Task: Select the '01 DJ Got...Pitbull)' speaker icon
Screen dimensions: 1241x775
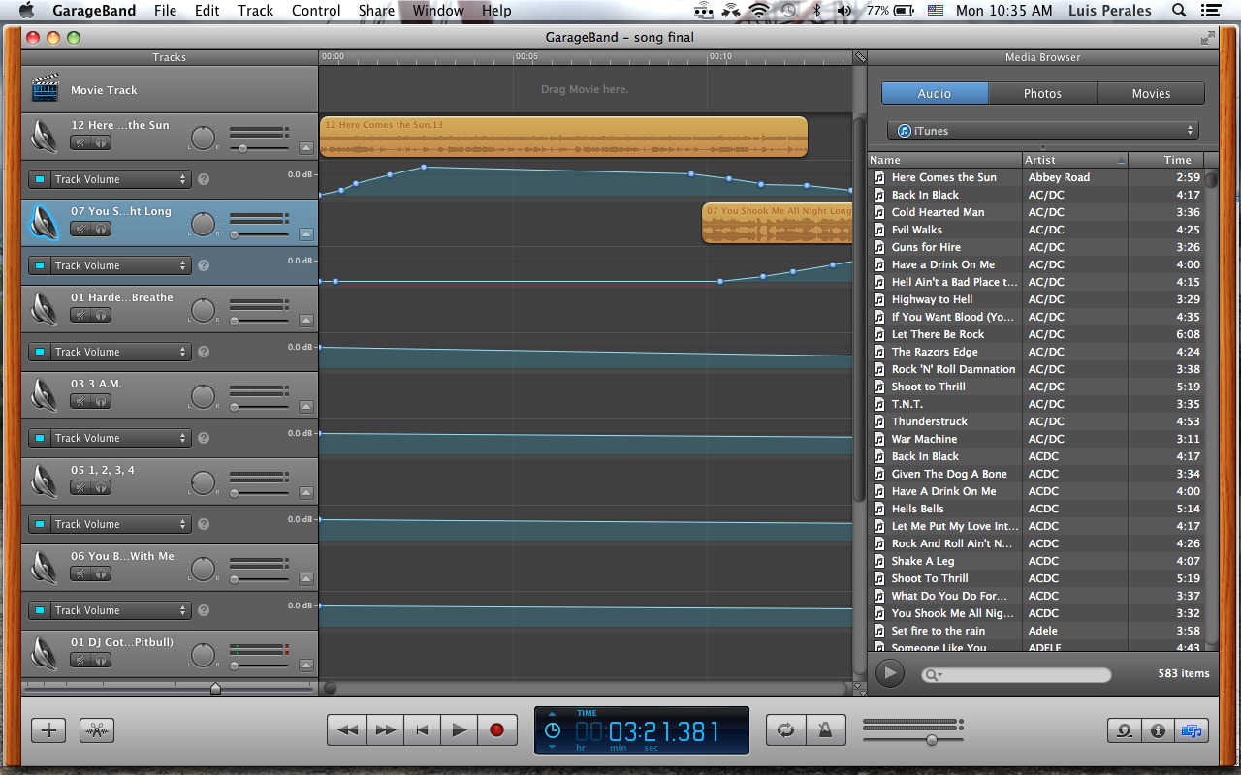Action: [x=45, y=653]
